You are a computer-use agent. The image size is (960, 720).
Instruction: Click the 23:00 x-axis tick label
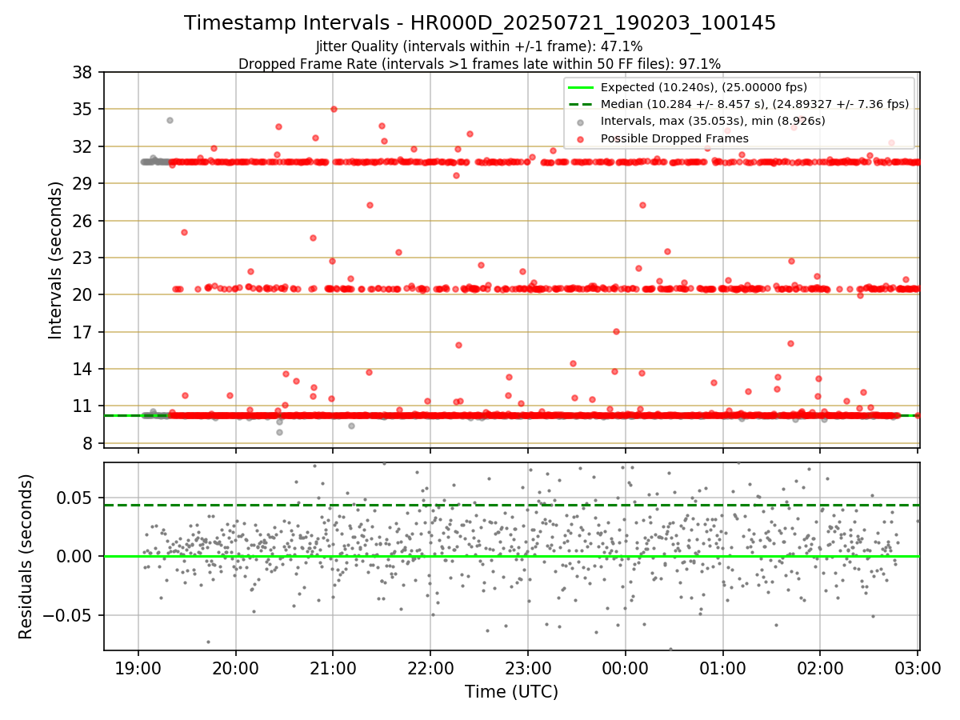click(528, 668)
